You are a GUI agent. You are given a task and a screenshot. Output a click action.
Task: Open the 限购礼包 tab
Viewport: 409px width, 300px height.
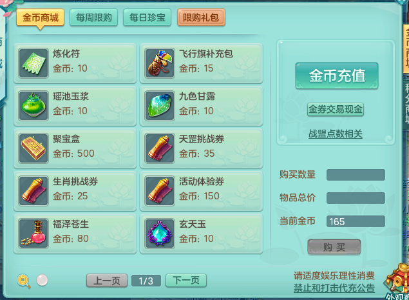point(201,17)
